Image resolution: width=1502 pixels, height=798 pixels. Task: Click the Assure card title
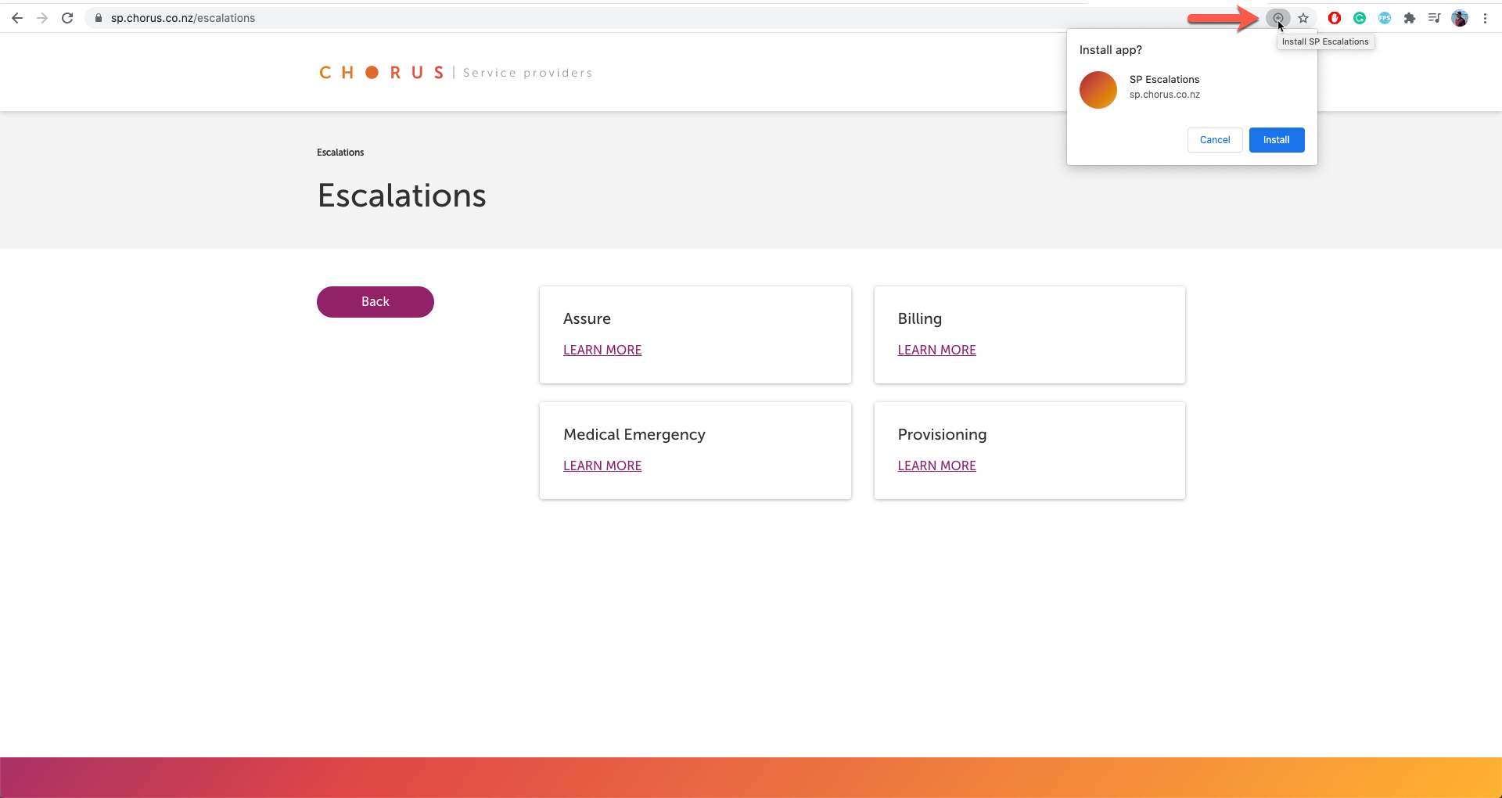point(587,318)
